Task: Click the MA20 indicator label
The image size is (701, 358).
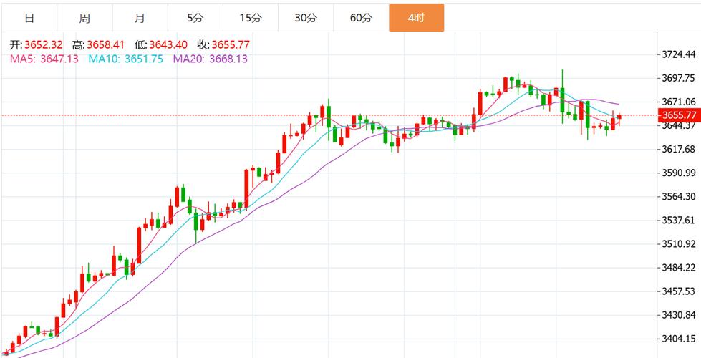Action: (x=210, y=59)
